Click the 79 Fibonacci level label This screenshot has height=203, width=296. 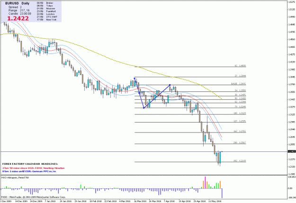click(x=240, y=107)
